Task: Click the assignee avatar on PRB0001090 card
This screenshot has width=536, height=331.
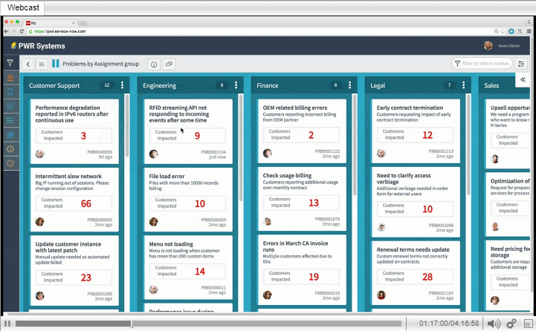Action: coord(40,295)
